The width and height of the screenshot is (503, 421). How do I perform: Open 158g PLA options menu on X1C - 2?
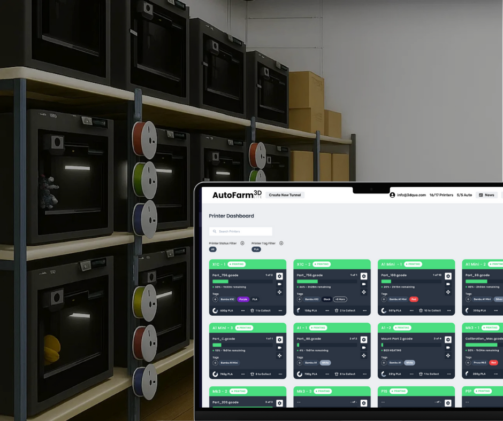click(x=327, y=310)
